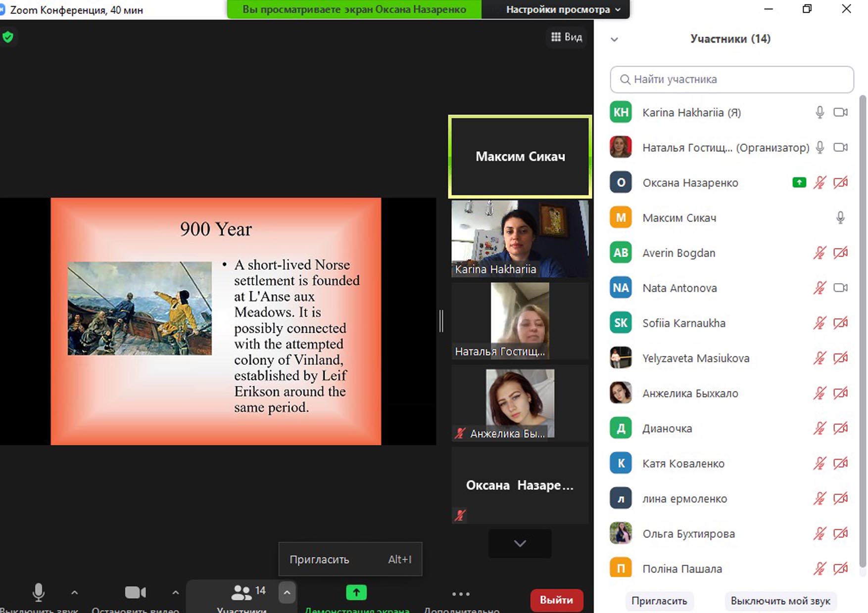
Task: Click green sharing indicator next to Оксана Назаренко
Action: (x=799, y=183)
